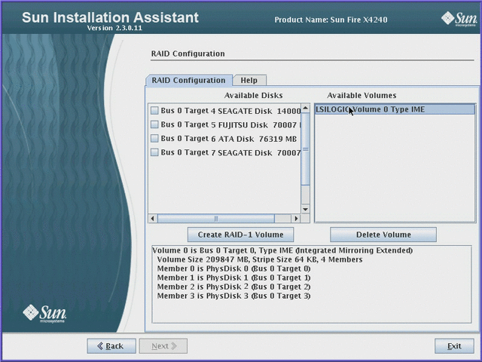Click the horizontal scrollbar thumb in disk list
The width and height of the screenshot is (482, 362).
(216, 219)
